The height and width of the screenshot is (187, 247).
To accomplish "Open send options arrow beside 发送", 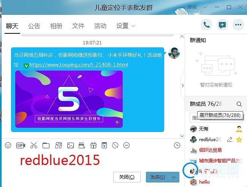I will point(174,177).
